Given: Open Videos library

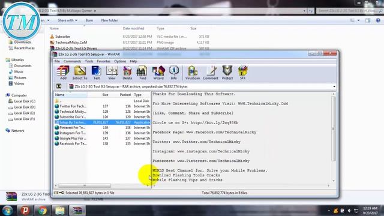Looking at the screenshot, I should coord(19,83).
